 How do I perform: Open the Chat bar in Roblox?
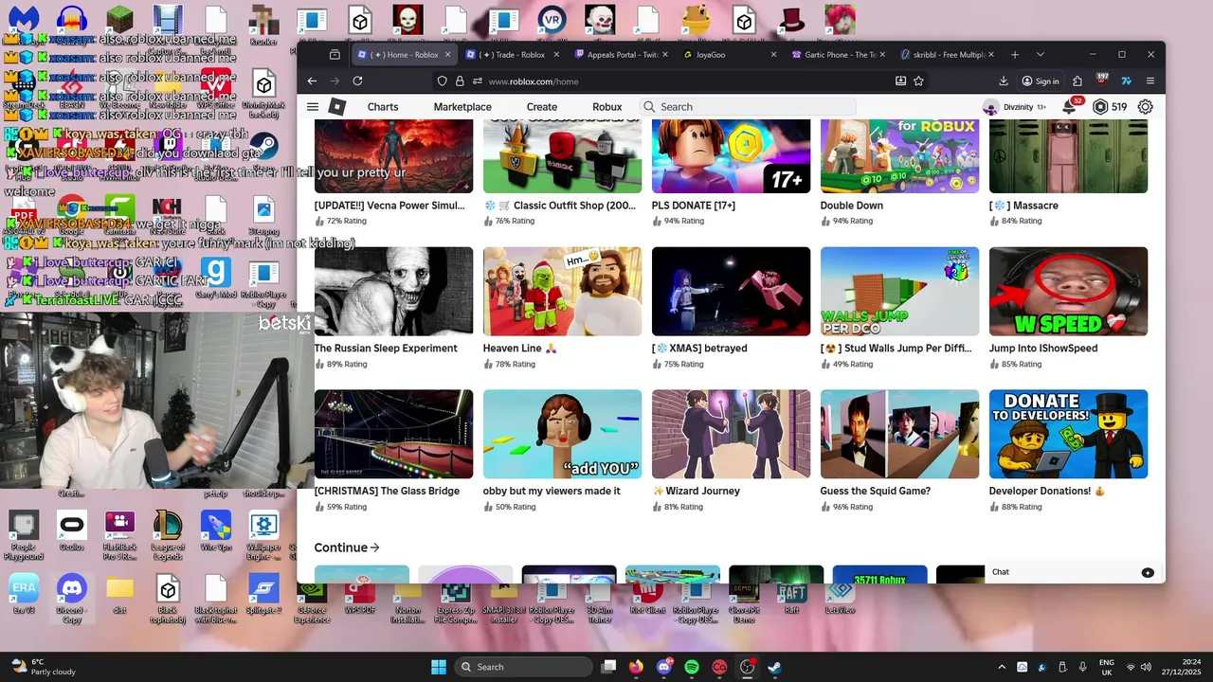1073,572
